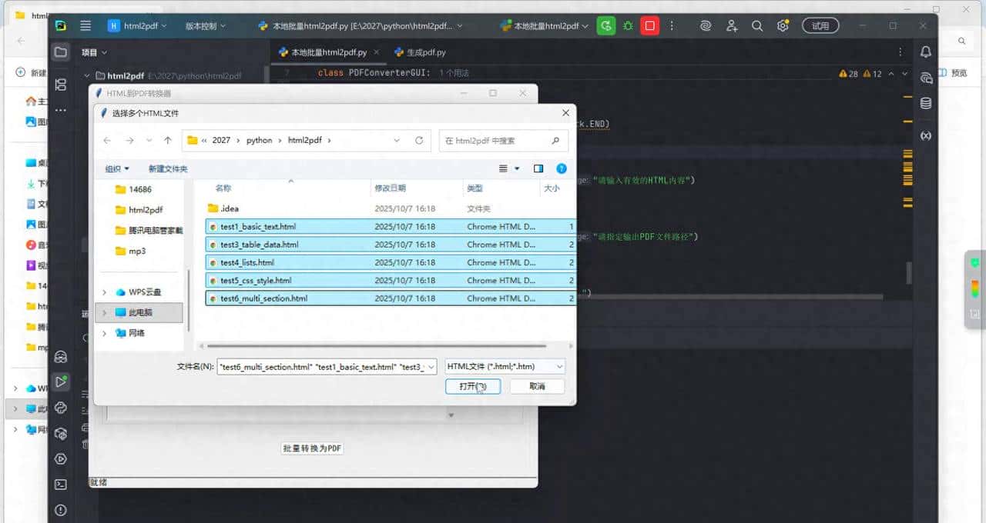Click the 打开 button

472,386
